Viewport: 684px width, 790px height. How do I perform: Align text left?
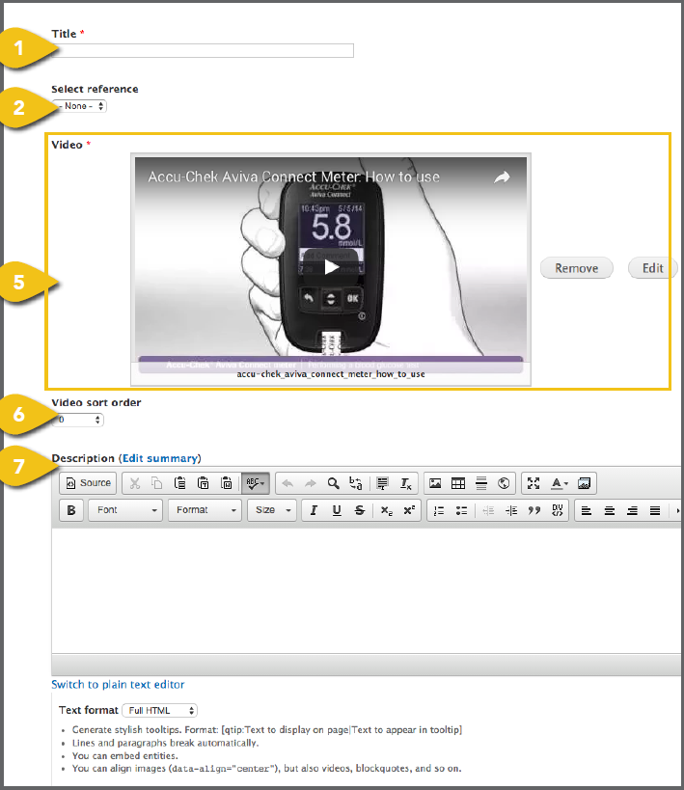pos(587,510)
